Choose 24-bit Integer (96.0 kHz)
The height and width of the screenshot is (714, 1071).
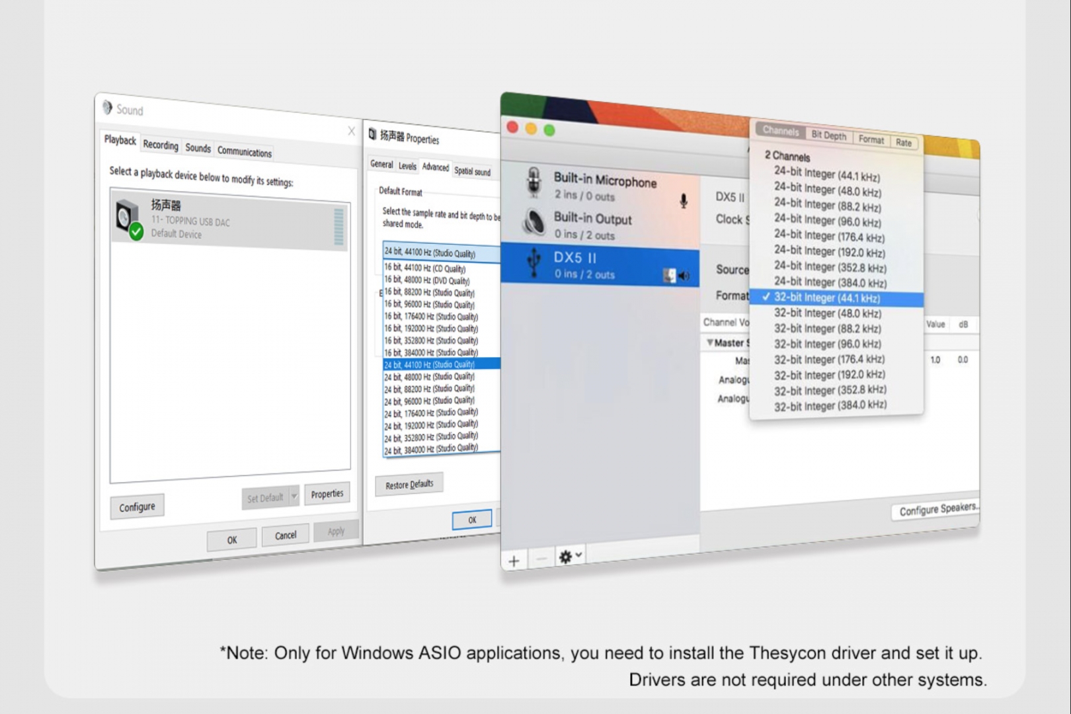[x=828, y=220]
